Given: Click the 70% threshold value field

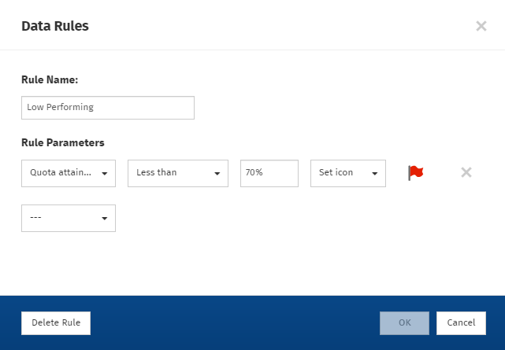Looking at the screenshot, I should (269, 173).
